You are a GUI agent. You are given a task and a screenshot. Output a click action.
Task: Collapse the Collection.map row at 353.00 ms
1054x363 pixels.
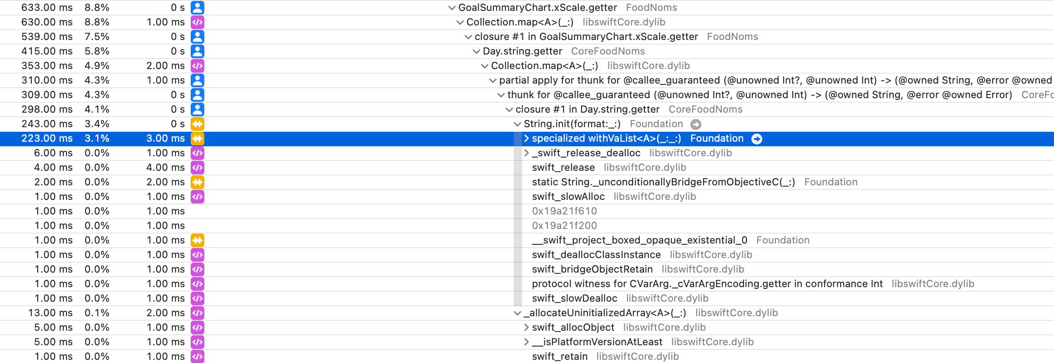484,66
